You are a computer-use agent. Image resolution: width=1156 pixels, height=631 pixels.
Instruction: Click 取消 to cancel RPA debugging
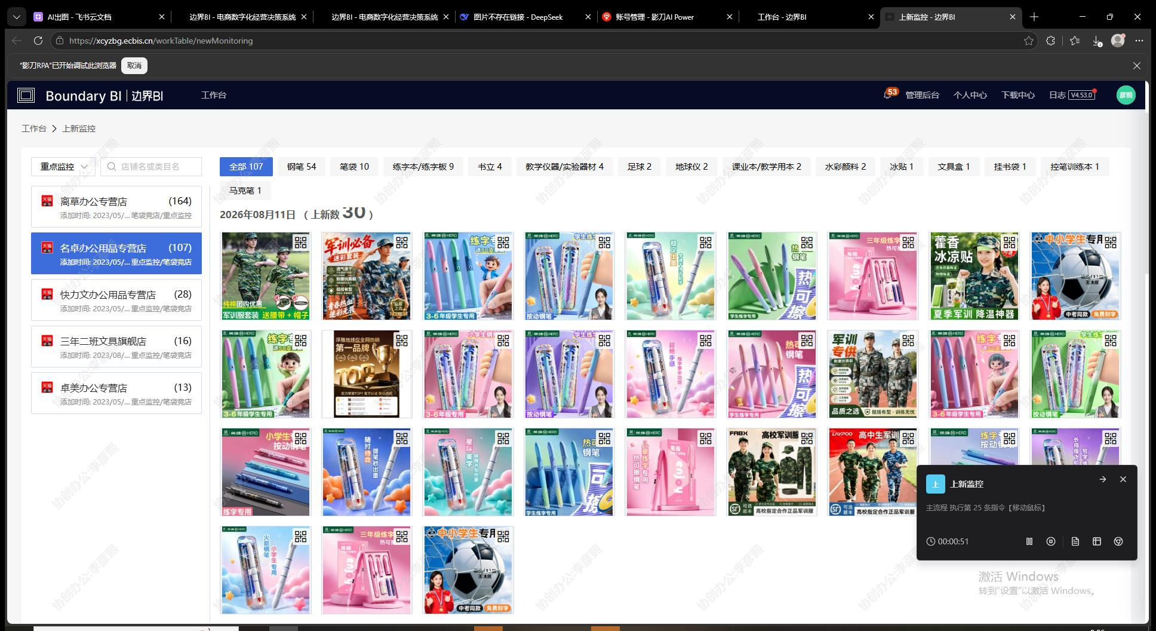134,66
